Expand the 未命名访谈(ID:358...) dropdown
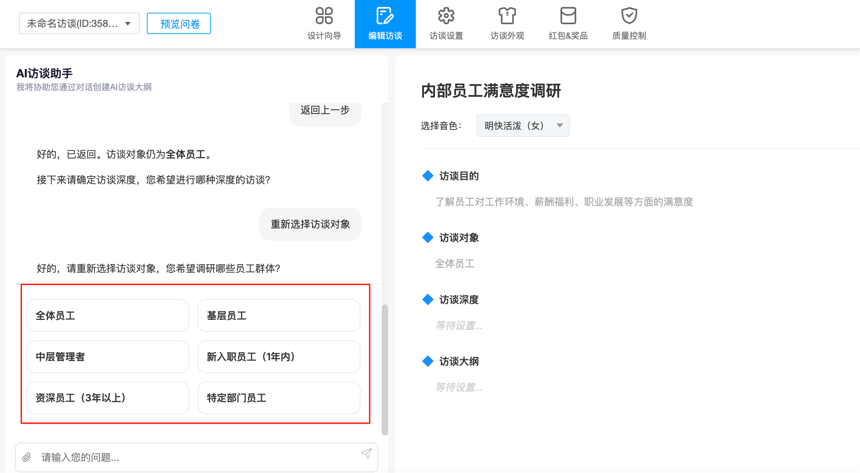 pyautogui.click(x=79, y=23)
